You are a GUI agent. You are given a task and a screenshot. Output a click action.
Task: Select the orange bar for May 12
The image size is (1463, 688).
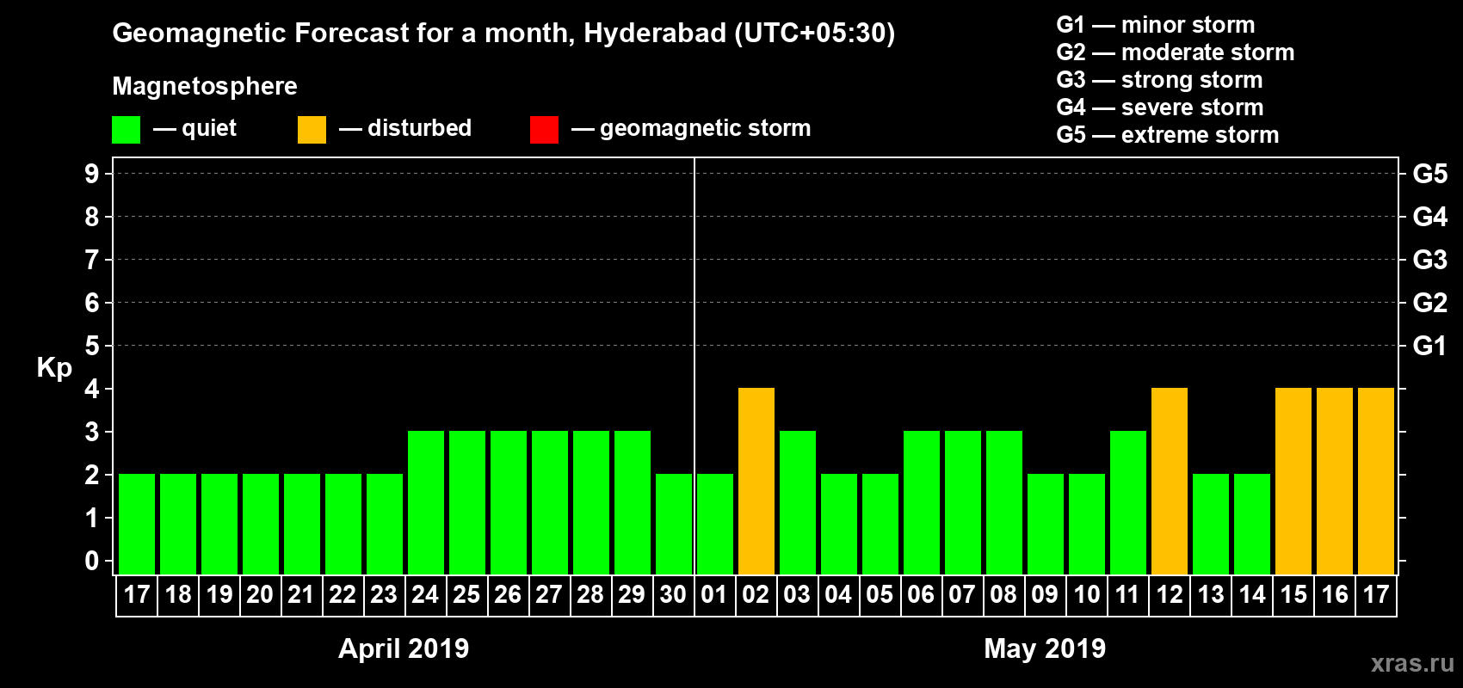pyautogui.click(x=1170, y=481)
